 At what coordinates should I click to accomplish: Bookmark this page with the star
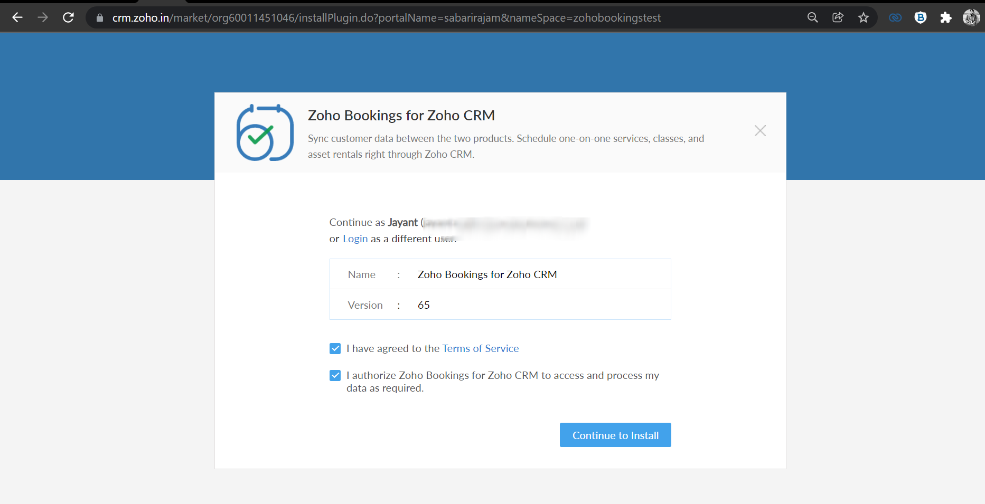point(863,18)
